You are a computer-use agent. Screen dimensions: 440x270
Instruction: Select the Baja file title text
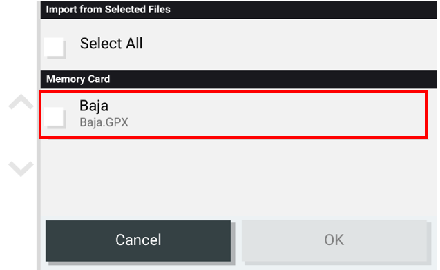pos(94,106)
